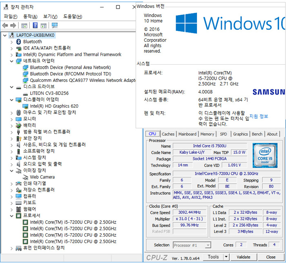Click the scan hardware changes monitor icon
The image size is (286, 264).
pos(54,25)
